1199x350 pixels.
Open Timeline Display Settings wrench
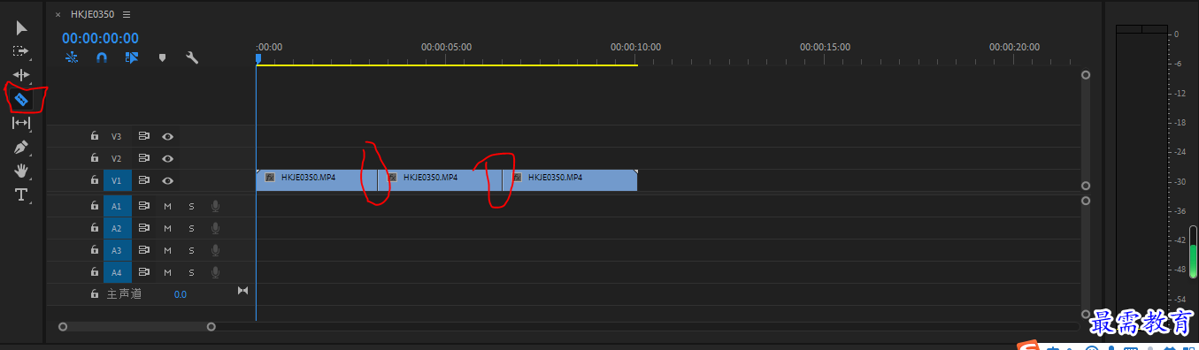tap(191, 57)
